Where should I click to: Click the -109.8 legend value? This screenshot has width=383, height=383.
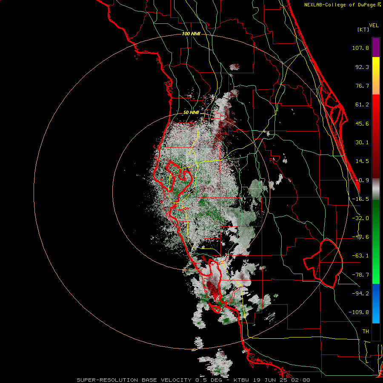[x=359, y=312]
